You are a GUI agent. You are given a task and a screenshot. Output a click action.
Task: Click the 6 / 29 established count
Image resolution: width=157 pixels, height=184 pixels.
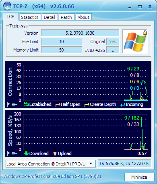(133, 69)
